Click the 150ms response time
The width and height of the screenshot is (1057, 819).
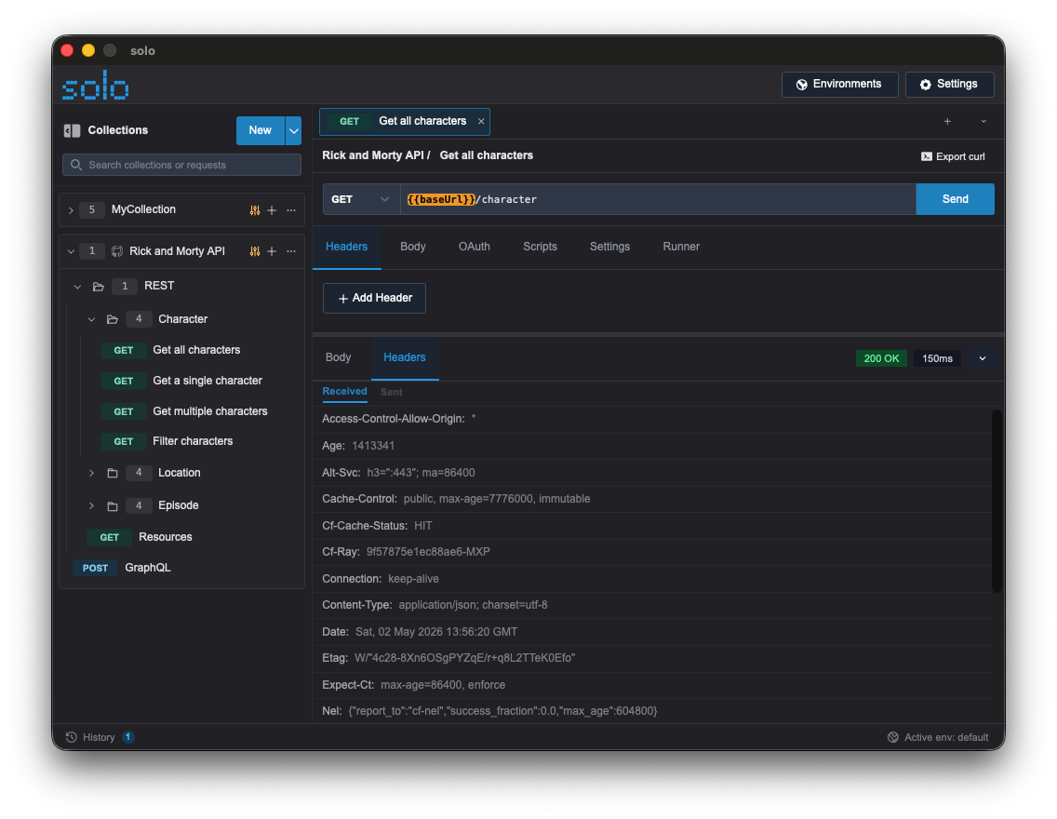click(x=937, y=358)
